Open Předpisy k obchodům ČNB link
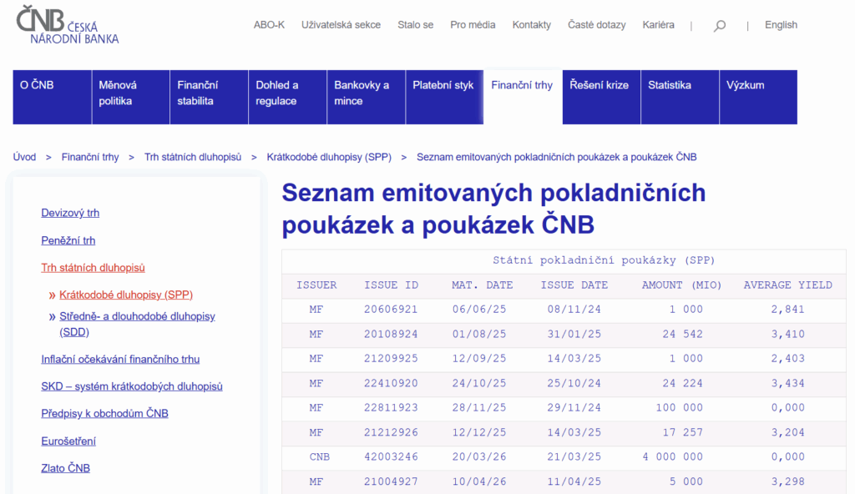Viewport: 855px width, 494px height. click(104, 414)
